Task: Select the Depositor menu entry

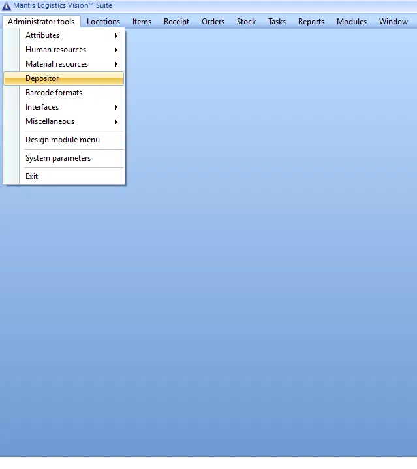Action: (x=42, y=78)
